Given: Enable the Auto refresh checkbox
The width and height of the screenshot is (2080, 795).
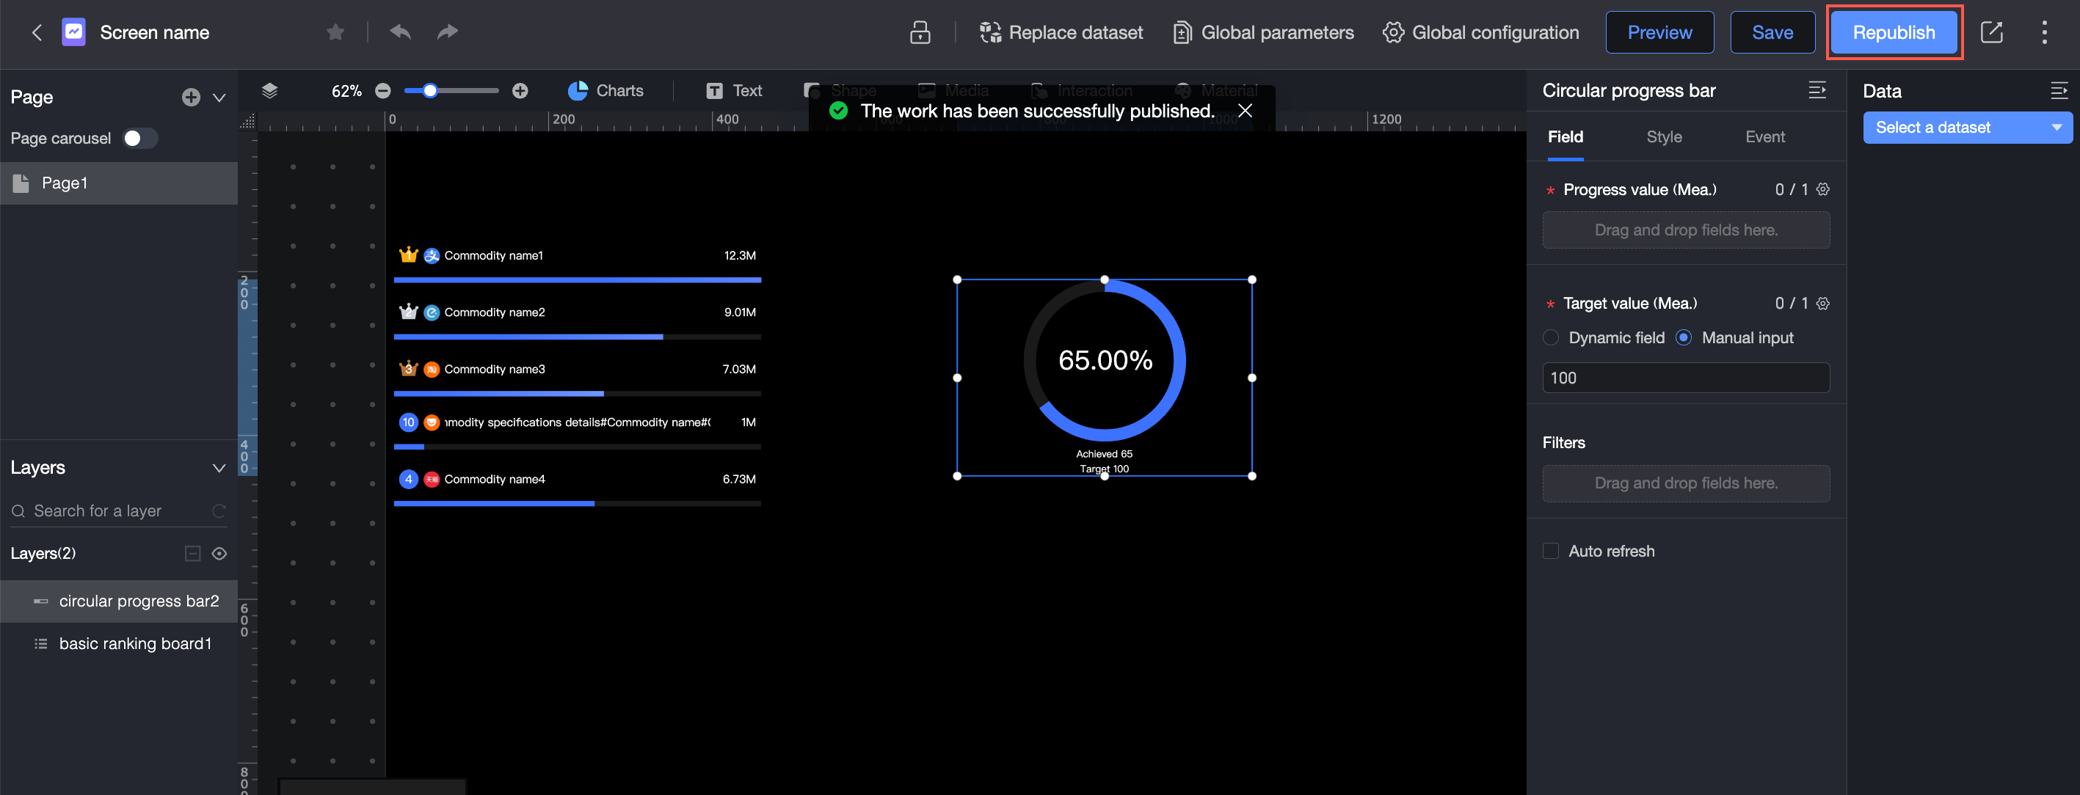Looking at the screenshot, I should point(1550,552).
